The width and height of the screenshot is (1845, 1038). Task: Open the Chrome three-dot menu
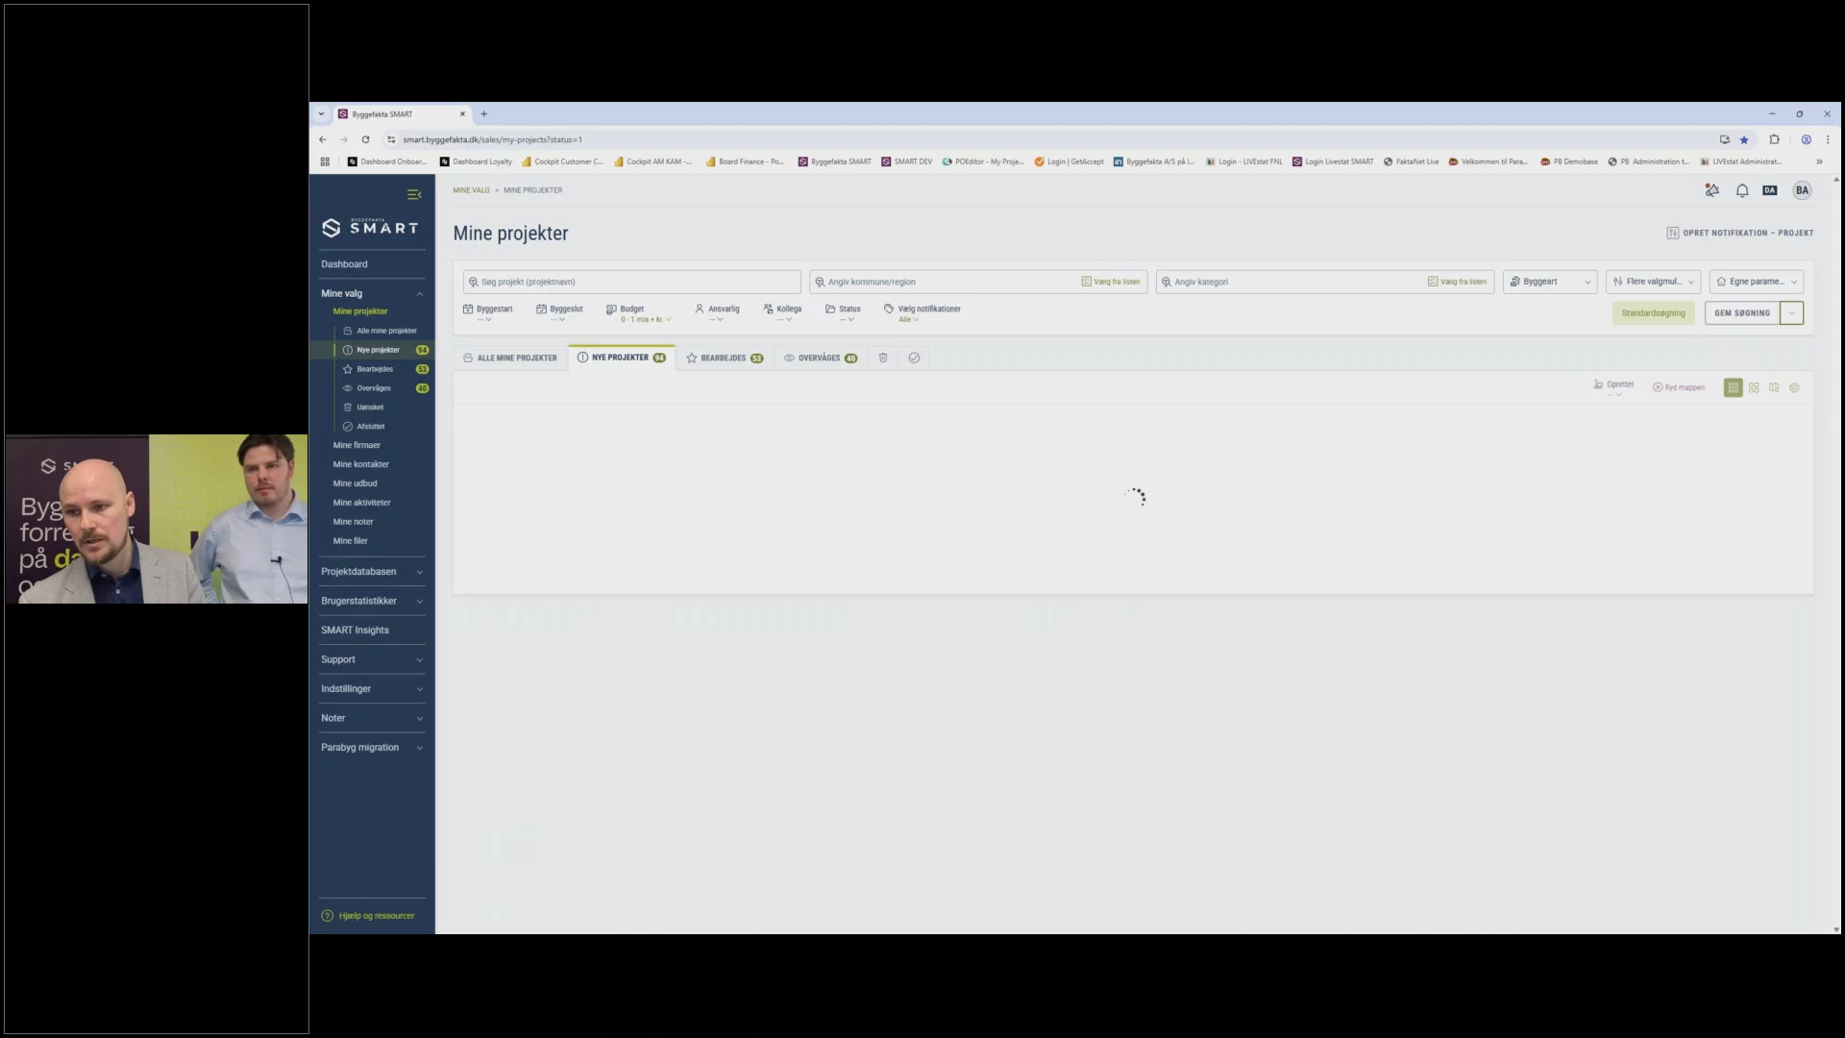click(1827, 139)
